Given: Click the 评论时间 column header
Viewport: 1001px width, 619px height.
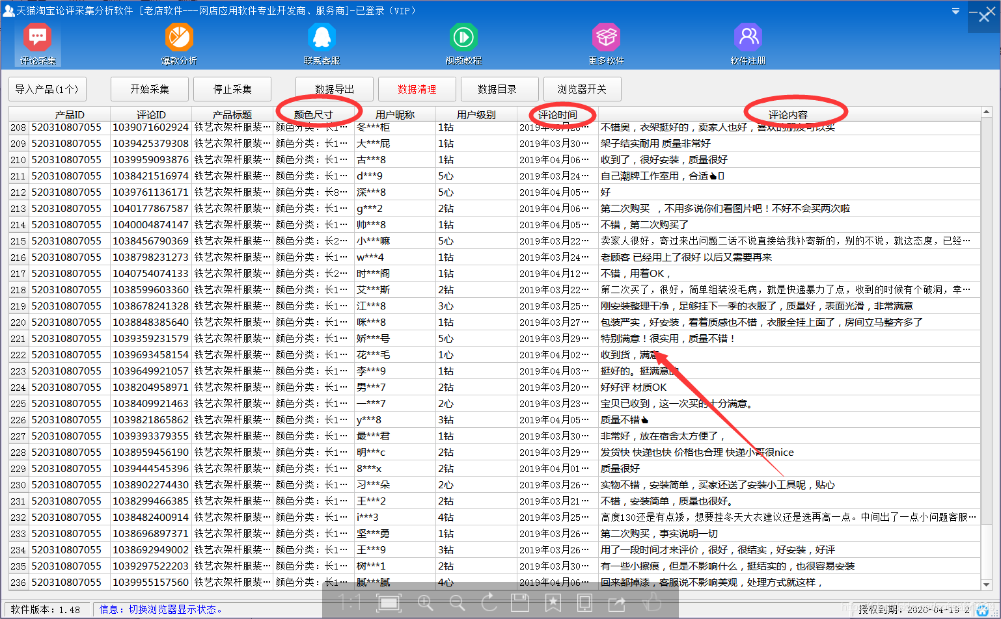Looking at the screenshot, I should pos(558,114).
